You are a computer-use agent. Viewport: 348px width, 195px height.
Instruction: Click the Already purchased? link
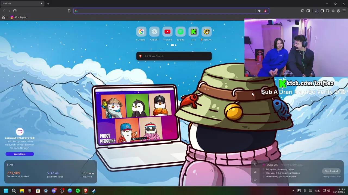(331, 177)
